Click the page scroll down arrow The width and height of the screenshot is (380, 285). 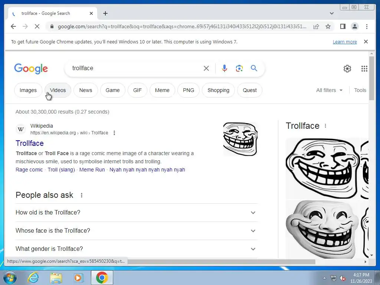point(371,255)
